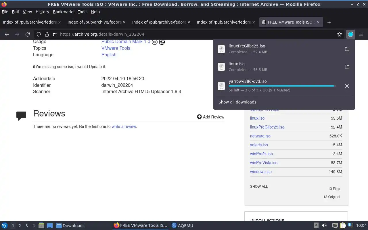Open the Firefox hamburger menu
Image resolution: width=368 pixels, height=230 pixels.
pos(361,34)
